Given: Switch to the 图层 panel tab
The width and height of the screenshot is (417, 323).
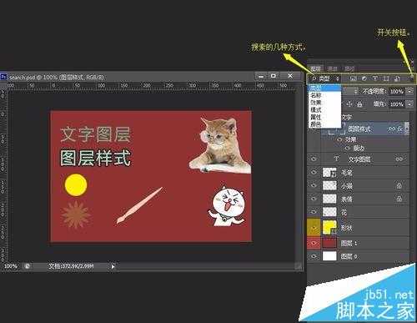Looking at the screenshot, I should point(315,68).
